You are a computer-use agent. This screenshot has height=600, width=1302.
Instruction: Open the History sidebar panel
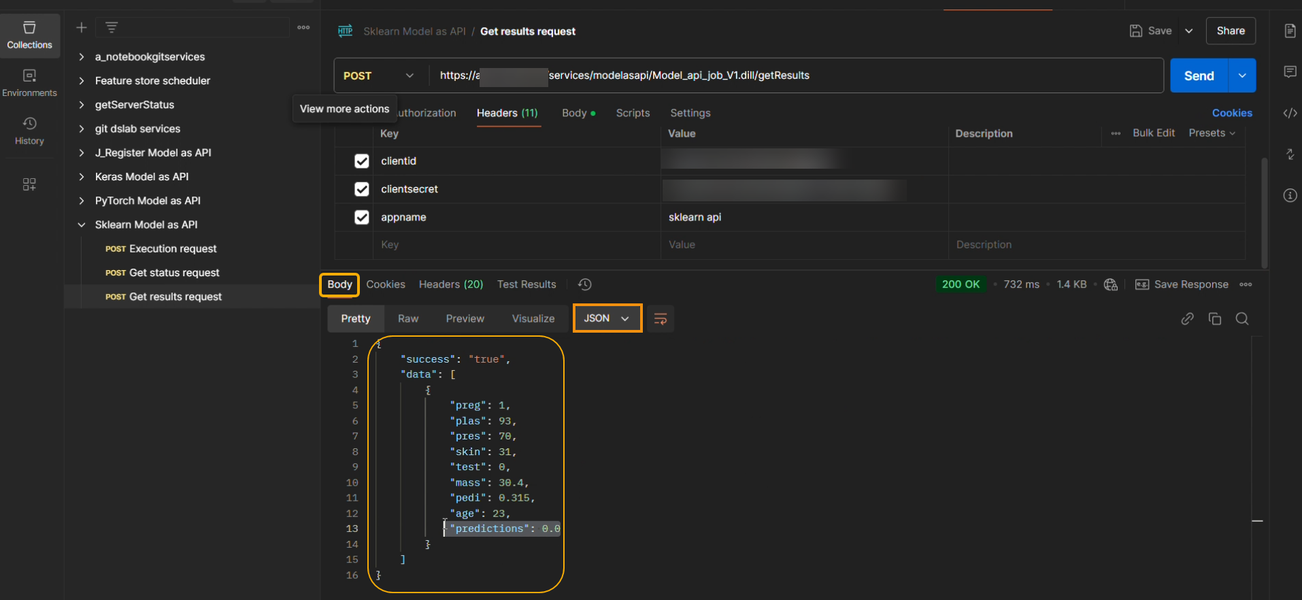pos(29,131)
